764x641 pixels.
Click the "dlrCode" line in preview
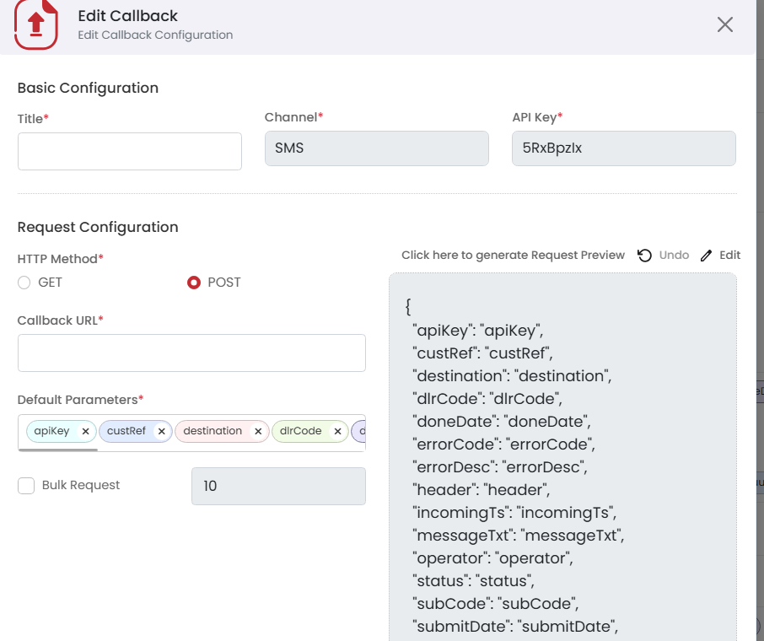pos(487,399)
